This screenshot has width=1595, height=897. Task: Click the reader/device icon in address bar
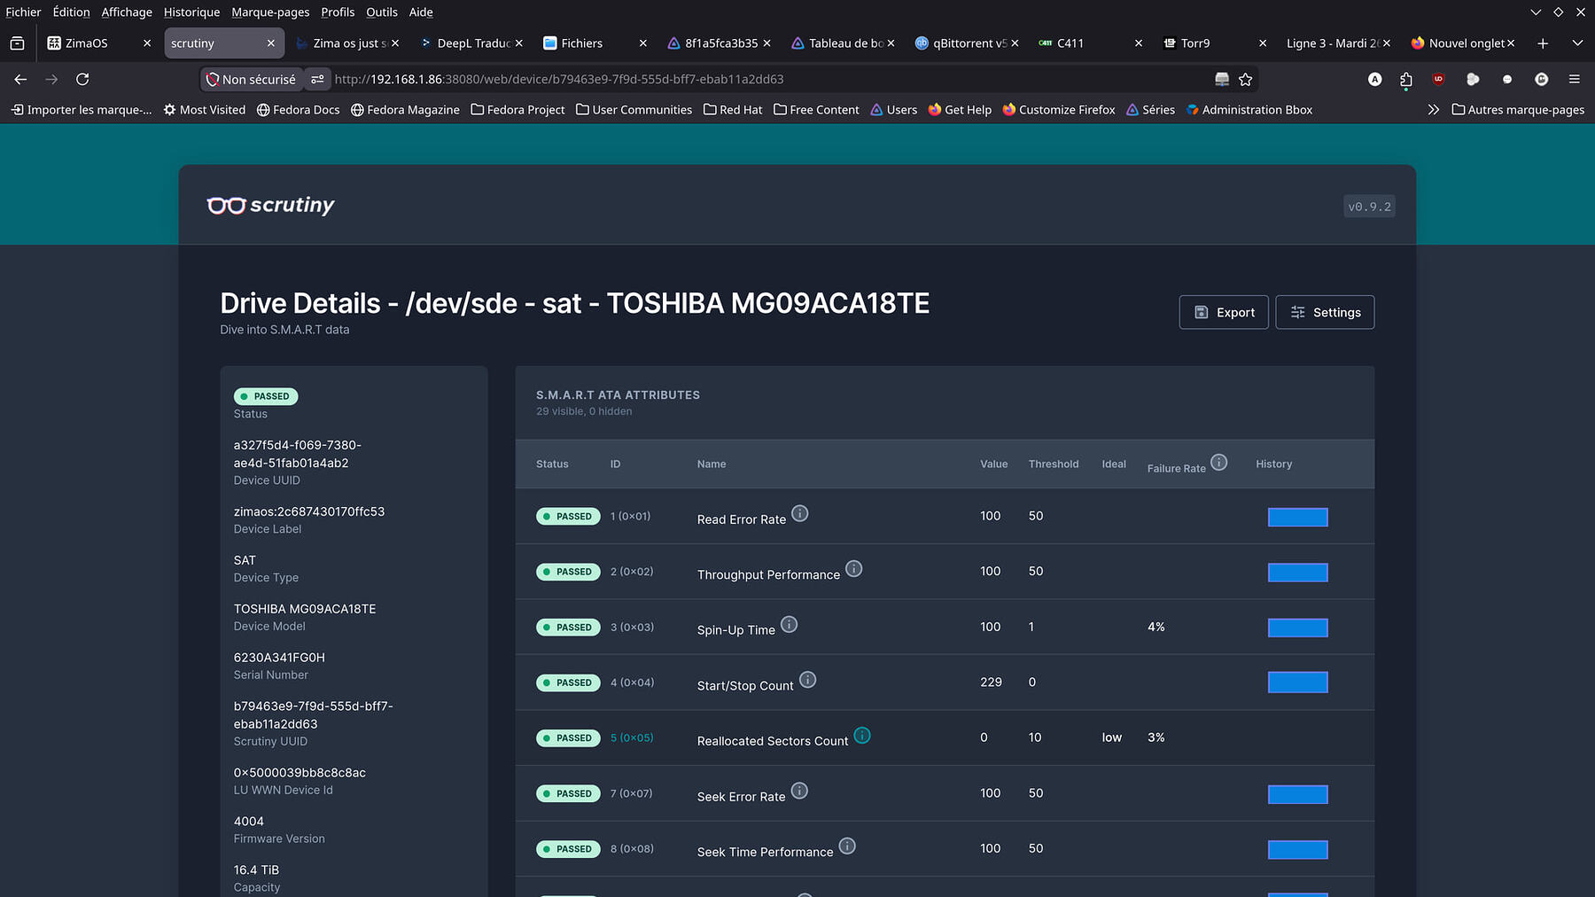[1221, 79]
